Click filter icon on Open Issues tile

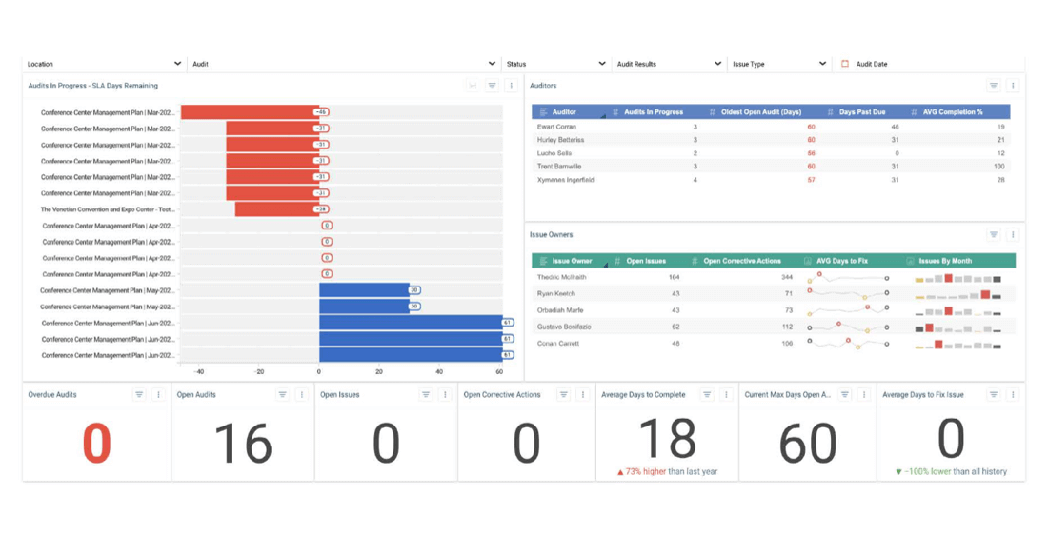tap(425, 394)
